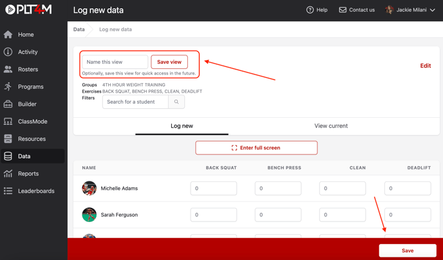Image resolution: width=443 pixels, height=260 pixels.
Task: Focus the Name this view field
Action: coord(115,62)
